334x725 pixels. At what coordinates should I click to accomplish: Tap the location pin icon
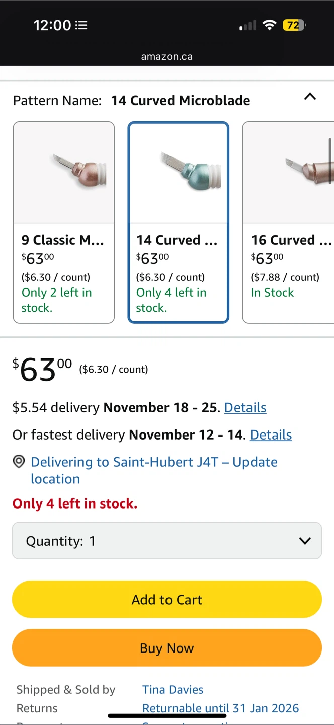pos(19,462)
